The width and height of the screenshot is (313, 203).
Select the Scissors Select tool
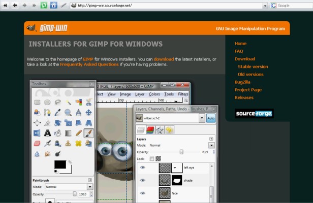(x=88, y=103)
